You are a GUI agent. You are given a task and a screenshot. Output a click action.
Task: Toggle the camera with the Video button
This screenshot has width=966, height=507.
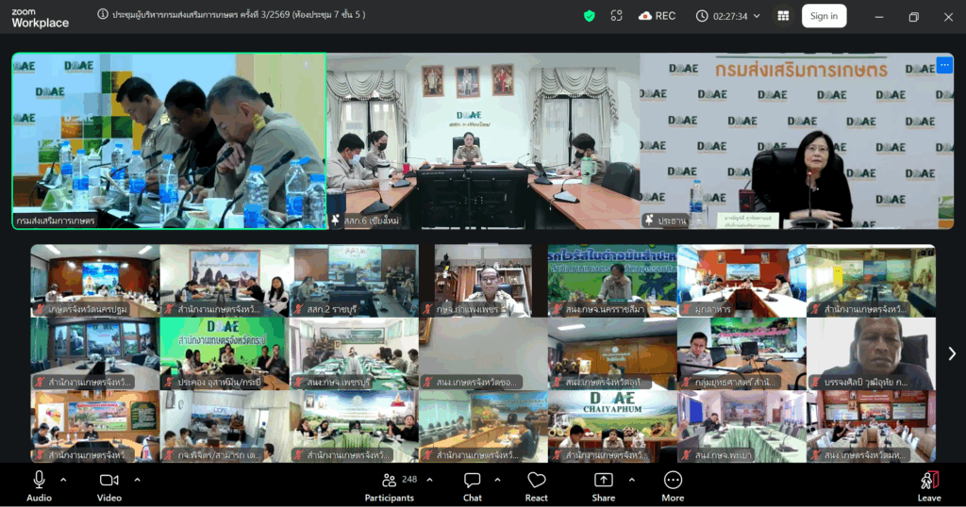[x=109, y=485]
